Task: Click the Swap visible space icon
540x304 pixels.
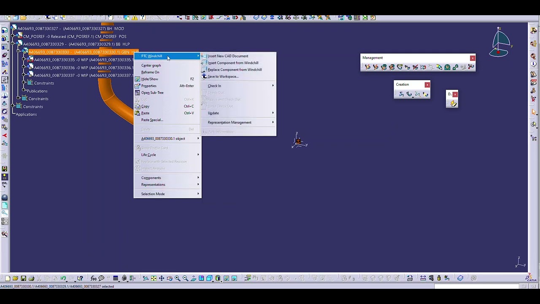Action: tap(234, 278)
